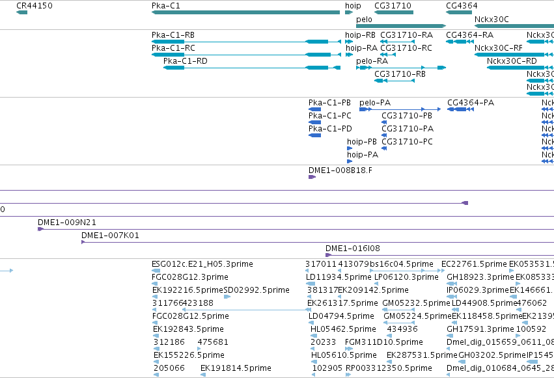Viewport: 554px width, 378px height.
Task: Click the CG4364 gene label
Action: pos(462,6)
